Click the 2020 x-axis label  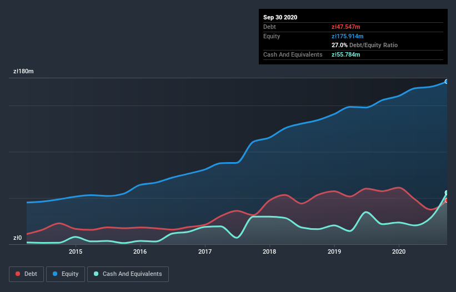(399, 251)
